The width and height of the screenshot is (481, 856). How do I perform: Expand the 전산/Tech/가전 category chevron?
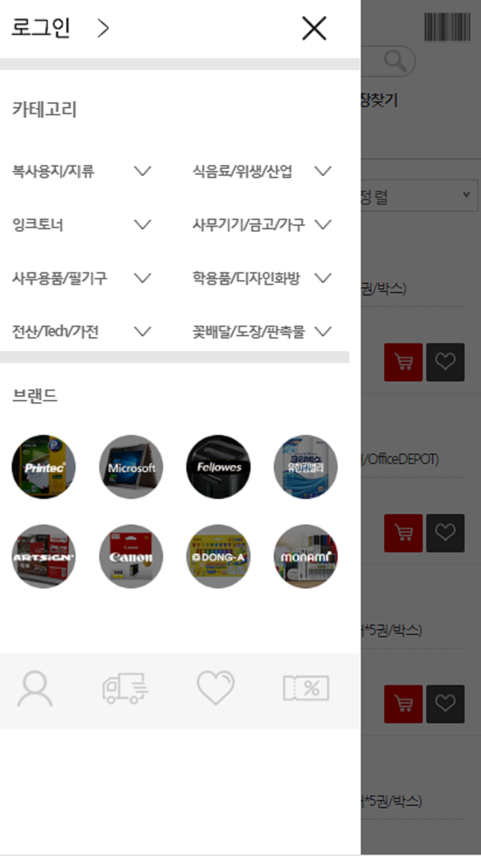142,332
